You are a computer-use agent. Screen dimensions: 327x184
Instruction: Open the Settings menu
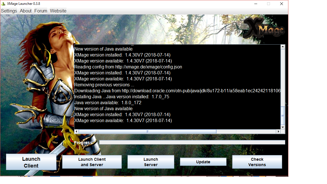(9, 11)
